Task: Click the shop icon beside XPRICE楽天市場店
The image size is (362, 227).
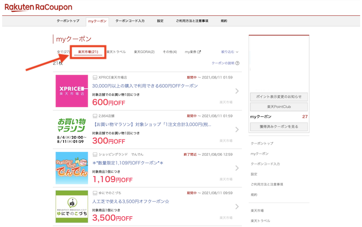Action: [95, 78]
